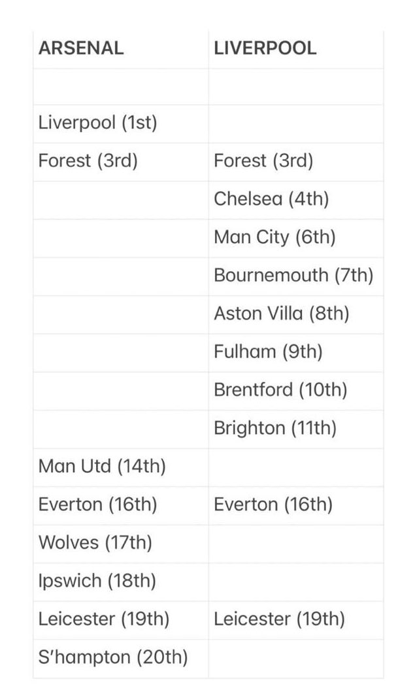Click the Ipswich (18th) cell
The width and height of the screenshot is (415, 698).
tap(97, 581)
